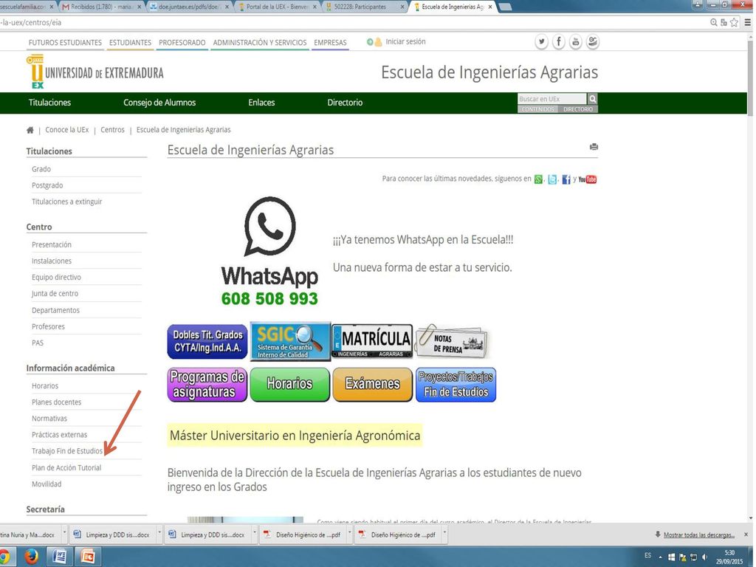
Task: Click the Buscar en UEx search field
Action: click(x=552, y=99)
